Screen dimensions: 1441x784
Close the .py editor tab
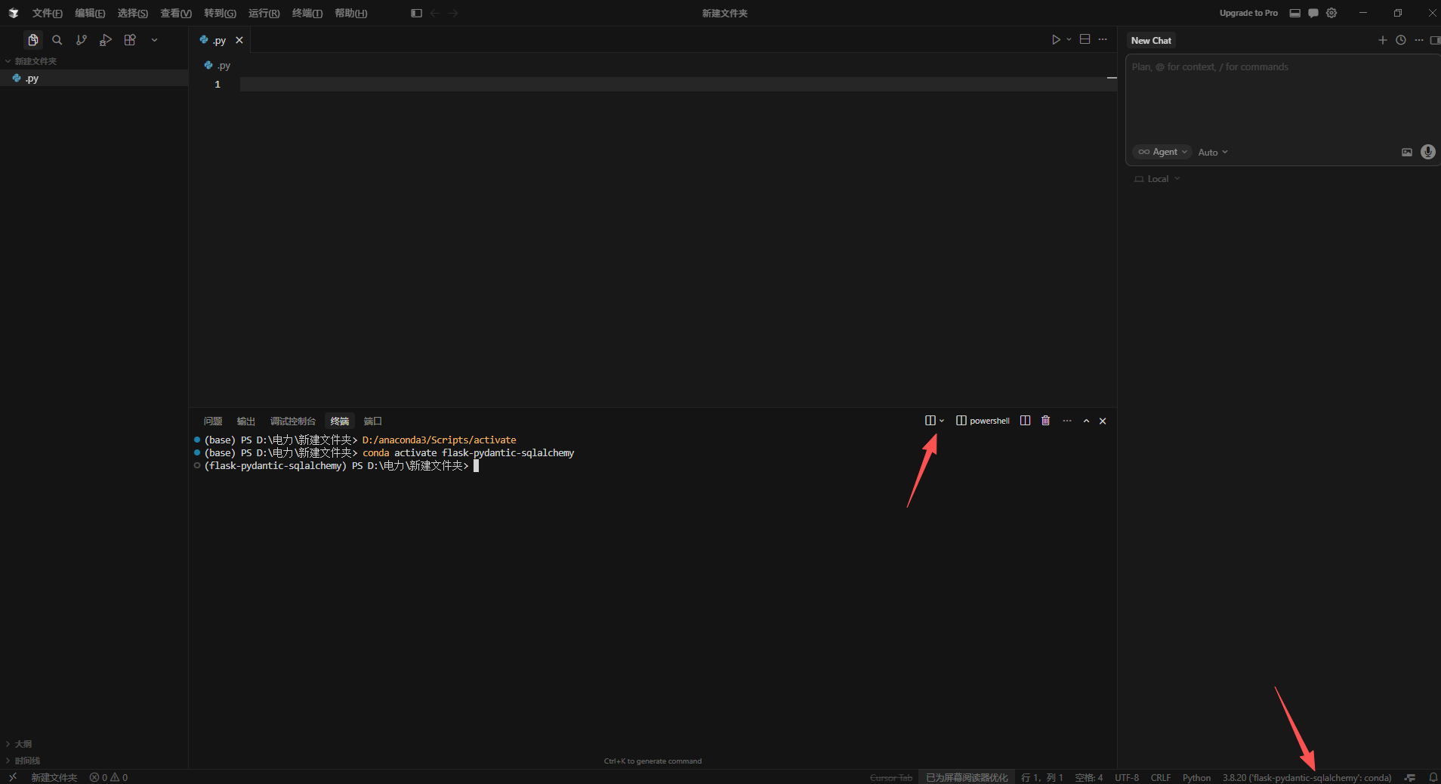click(x=239, y=40)
